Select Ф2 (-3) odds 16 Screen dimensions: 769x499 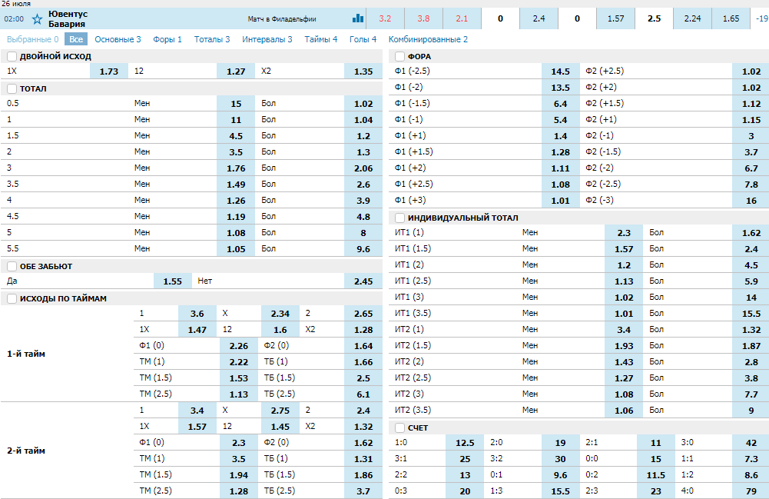coord(751,200)
